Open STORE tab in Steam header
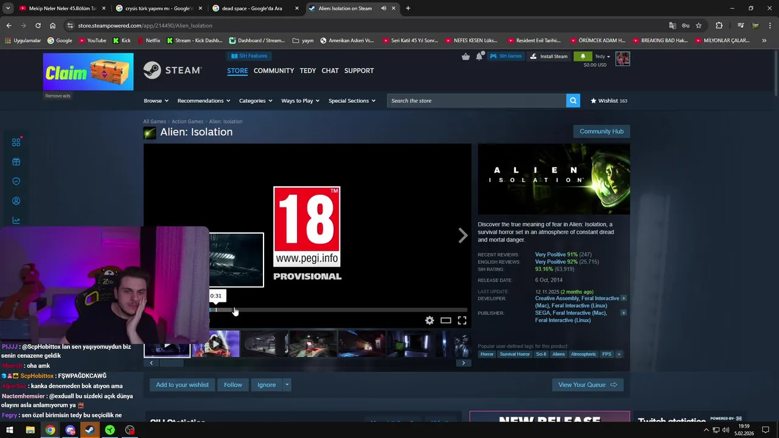 237,71
